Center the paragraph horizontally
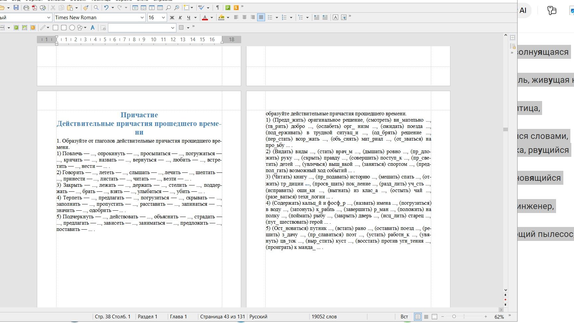574x323 pixels. click(244, 18)
